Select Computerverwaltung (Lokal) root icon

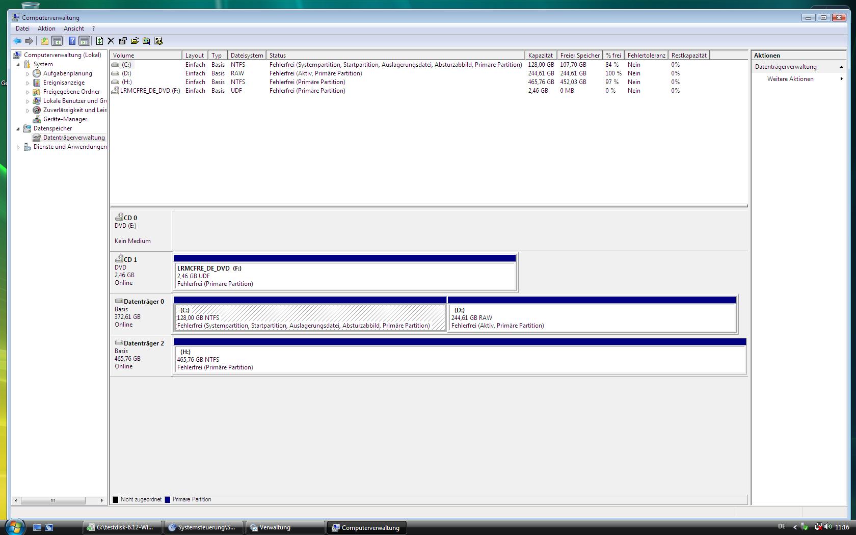coord(17,55)
